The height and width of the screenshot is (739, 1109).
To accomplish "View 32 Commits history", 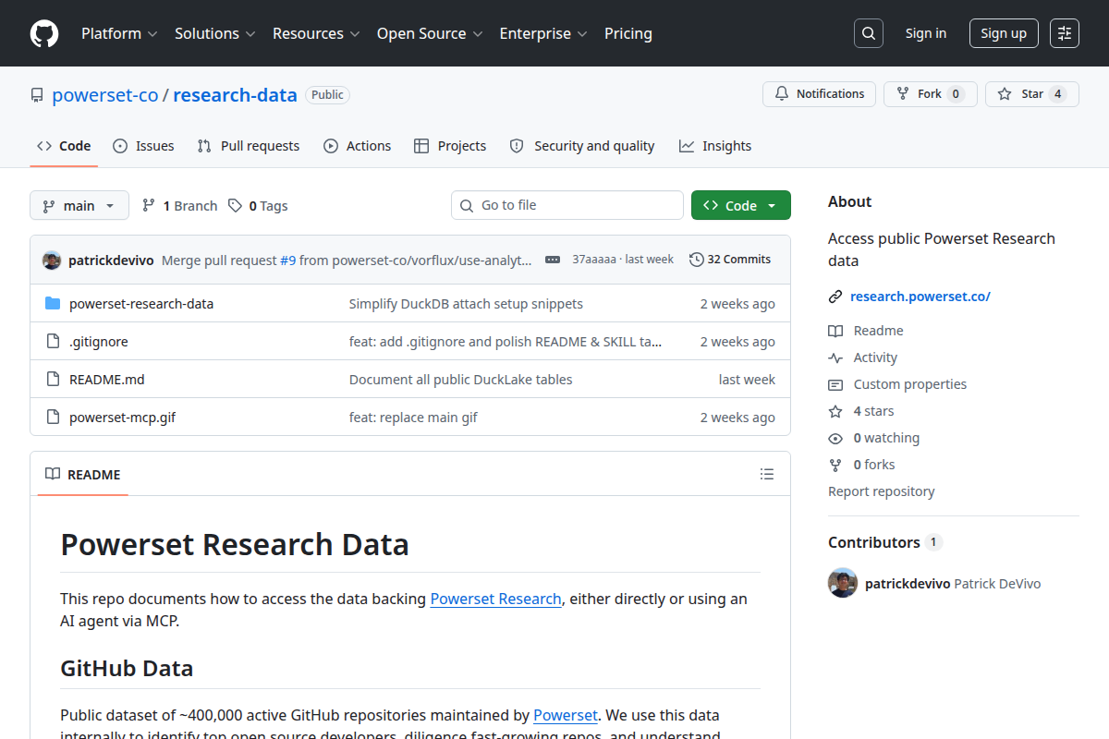I will pos(730,260).
